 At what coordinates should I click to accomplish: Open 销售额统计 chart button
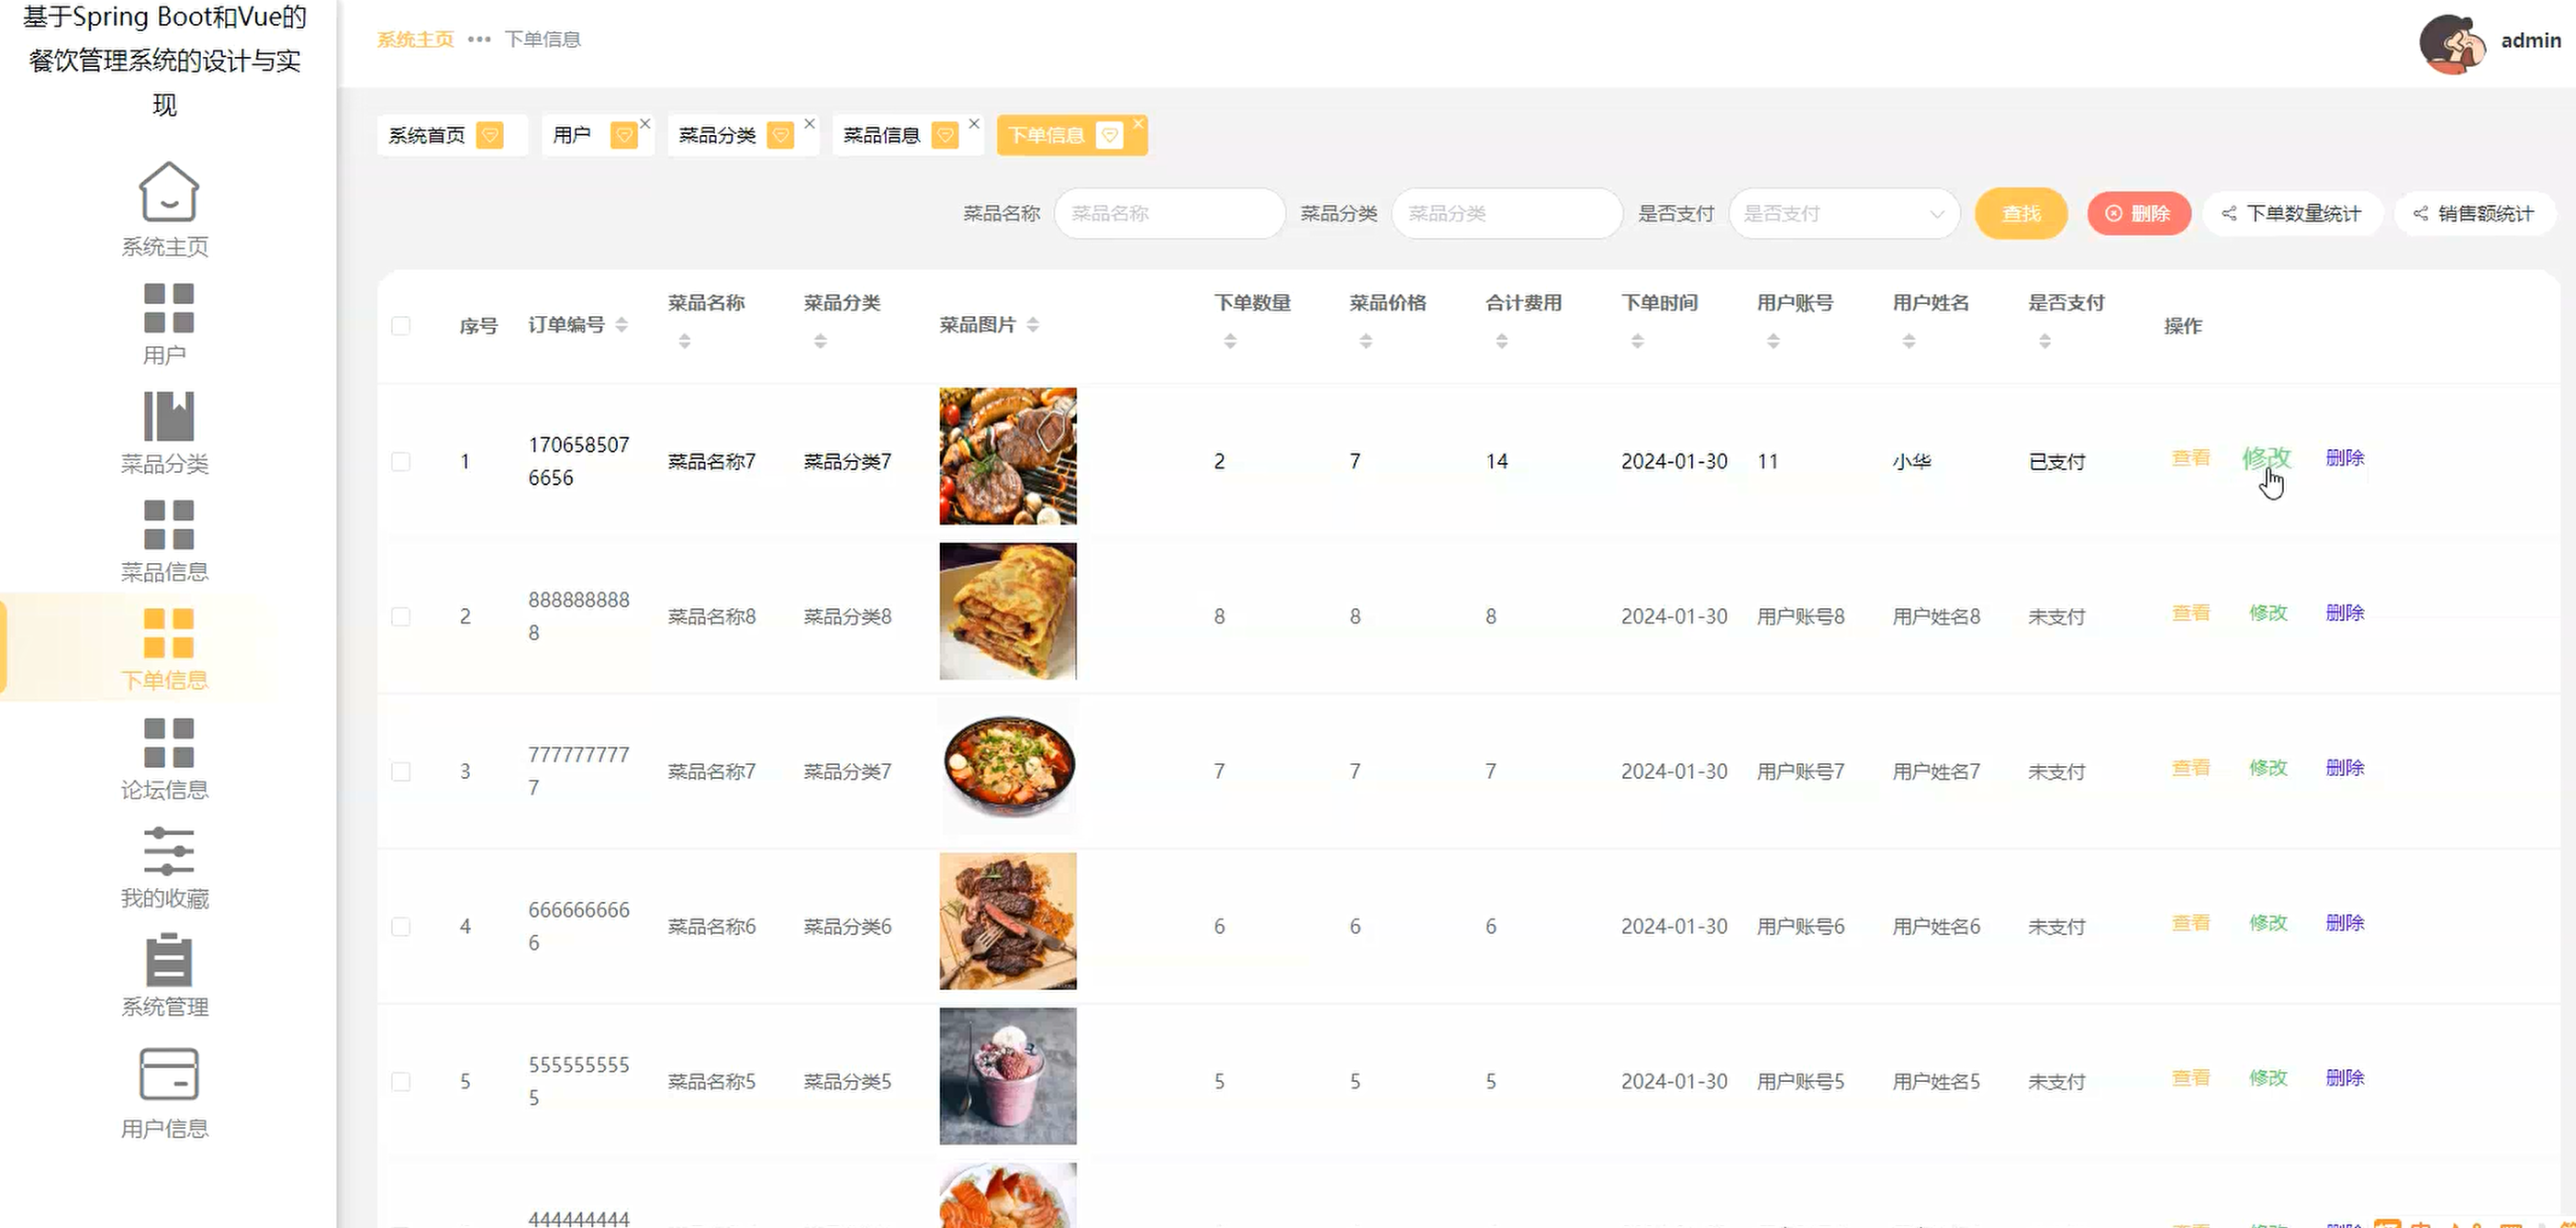[x=2474, y=213]
